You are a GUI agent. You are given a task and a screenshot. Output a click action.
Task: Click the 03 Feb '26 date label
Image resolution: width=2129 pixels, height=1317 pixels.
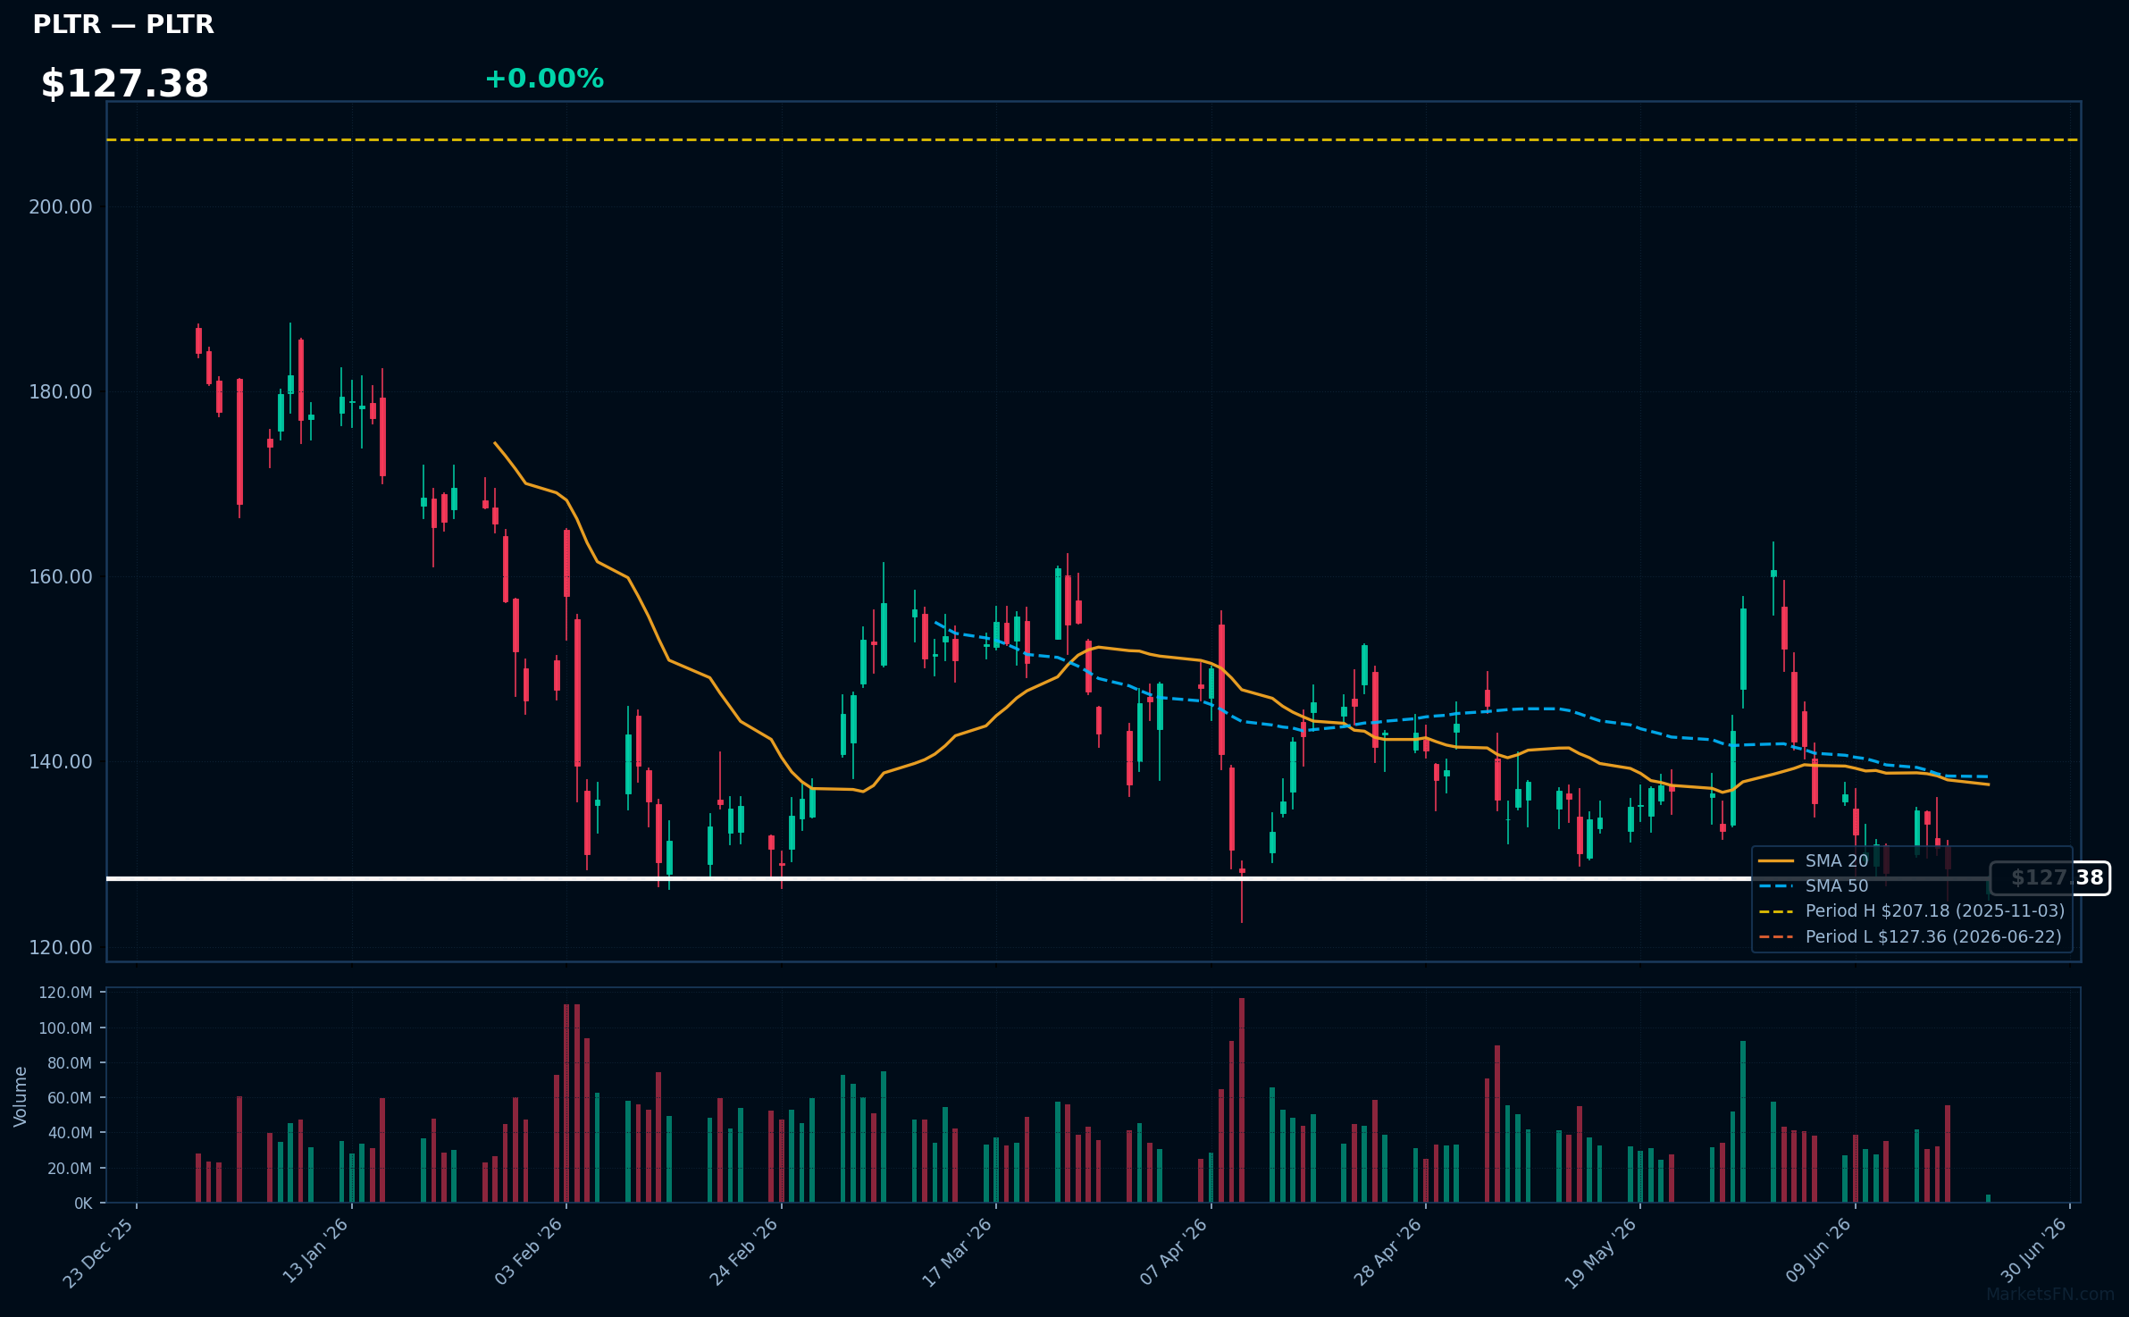coord(529,1252)
